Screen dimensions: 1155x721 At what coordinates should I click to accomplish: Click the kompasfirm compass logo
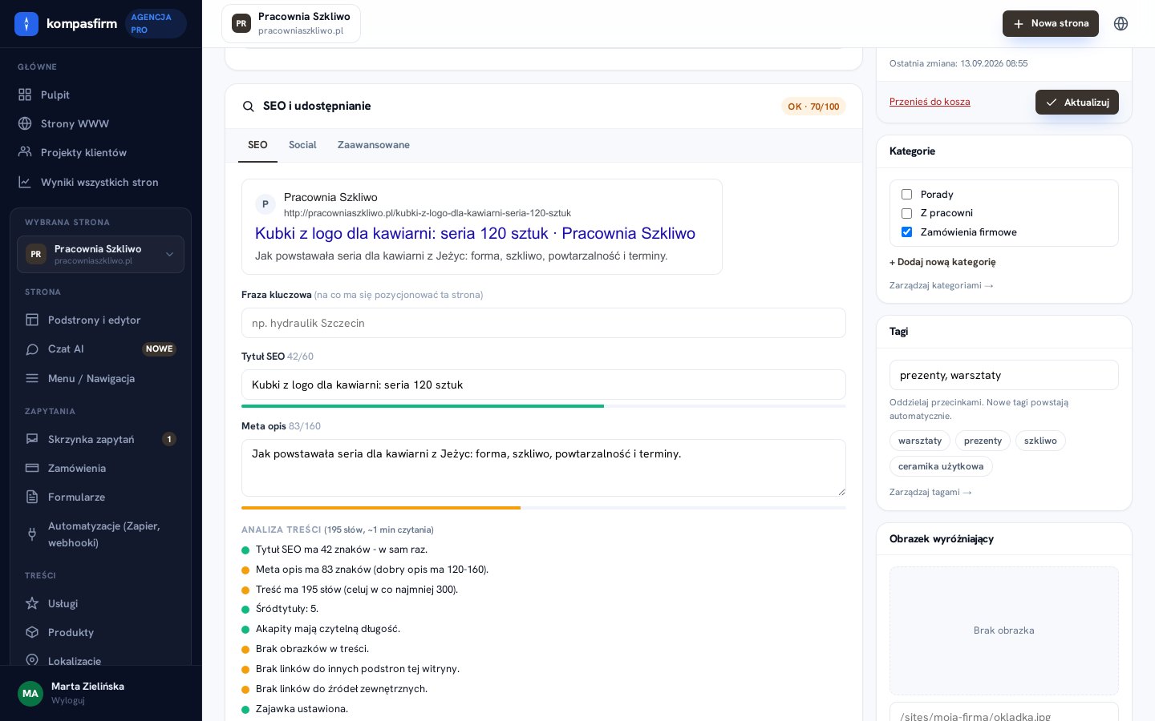26,24
